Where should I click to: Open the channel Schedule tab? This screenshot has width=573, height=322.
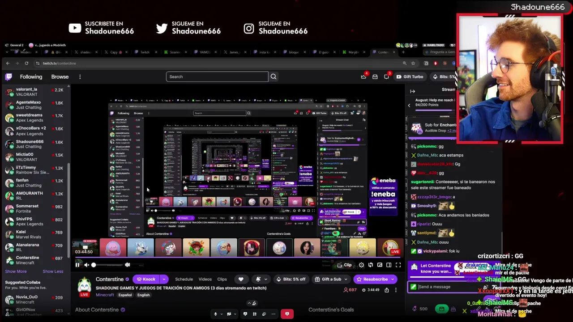[184, 280]
